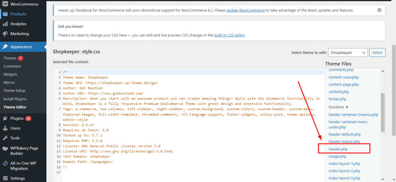Open content.php theme file

[339, 92]
